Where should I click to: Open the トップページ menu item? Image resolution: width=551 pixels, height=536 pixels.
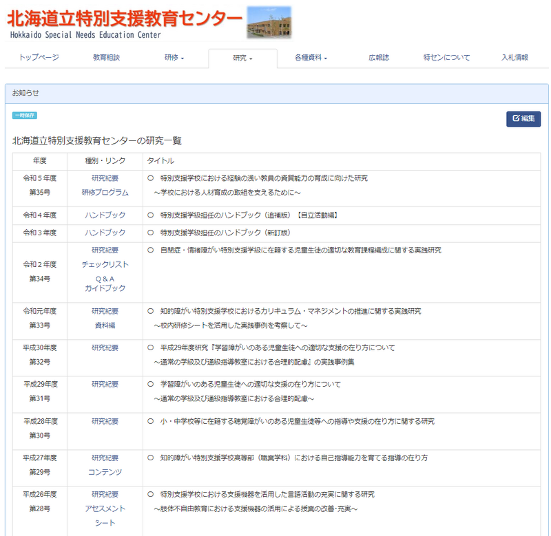(x=39, y=58)
